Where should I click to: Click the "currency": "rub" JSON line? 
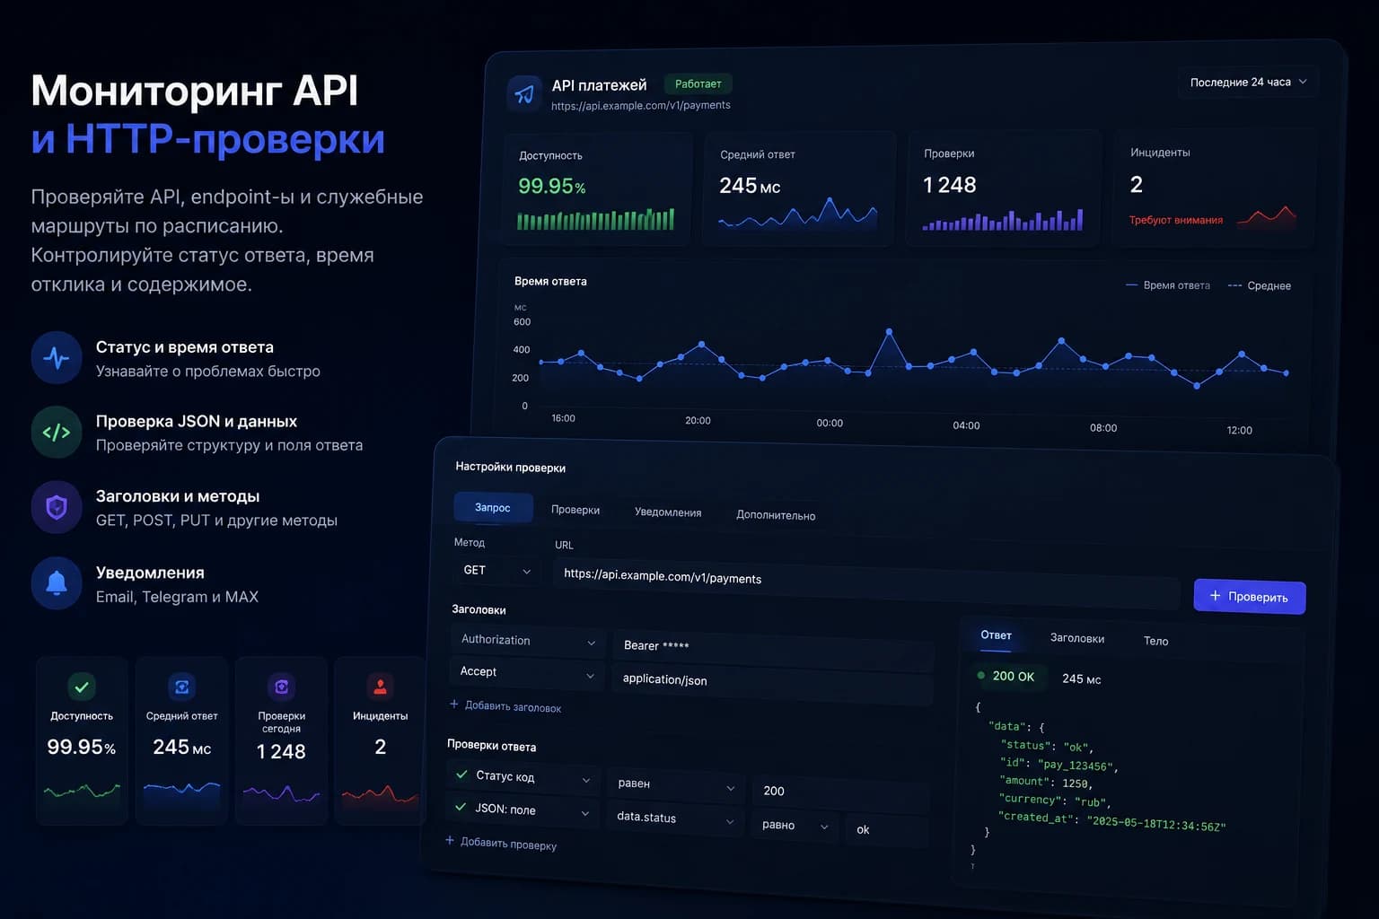pos(1055,801)
